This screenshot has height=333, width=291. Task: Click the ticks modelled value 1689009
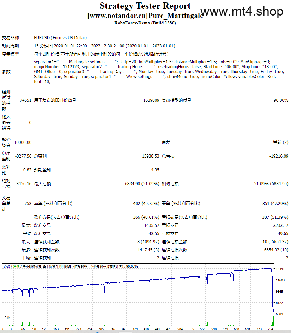coord(151,100)
